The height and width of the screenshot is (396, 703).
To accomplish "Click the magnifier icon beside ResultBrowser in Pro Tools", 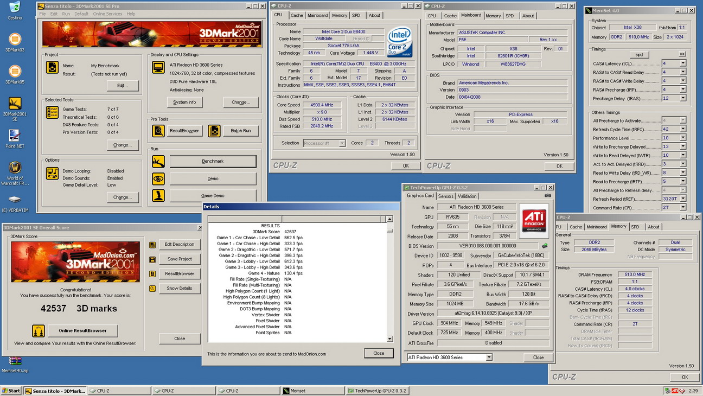I will (158, 131).
